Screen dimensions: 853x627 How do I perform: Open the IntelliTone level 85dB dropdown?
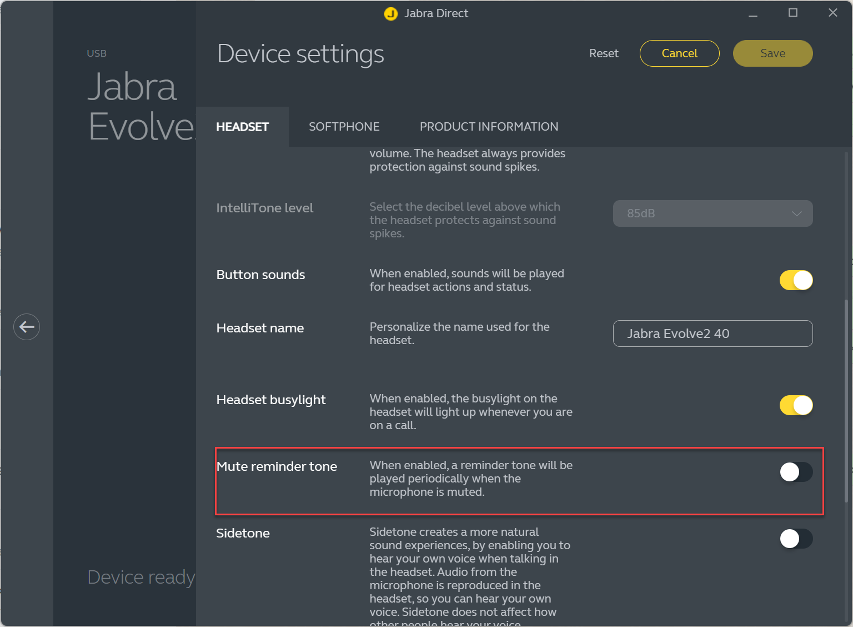712,213
